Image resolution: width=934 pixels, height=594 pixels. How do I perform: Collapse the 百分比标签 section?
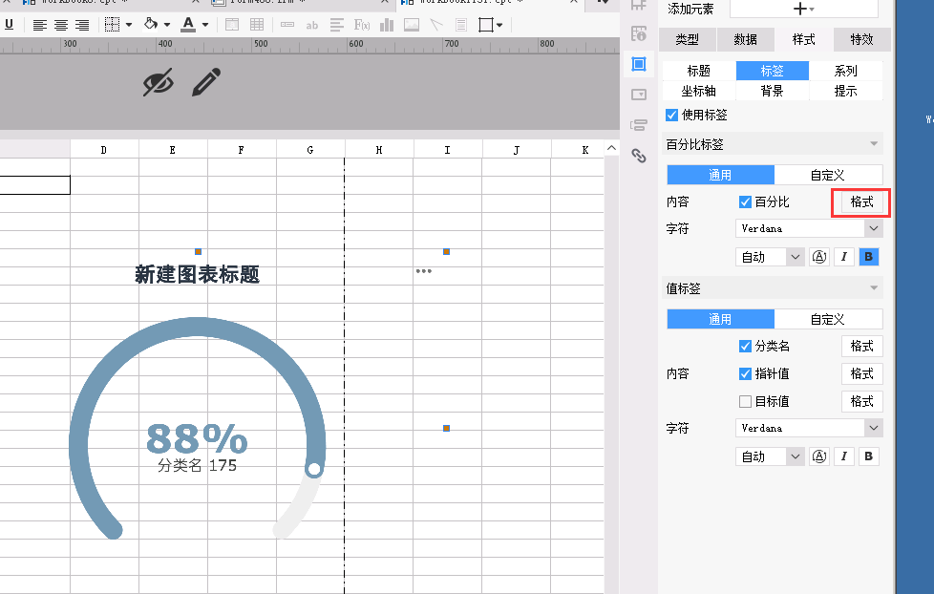874,143
